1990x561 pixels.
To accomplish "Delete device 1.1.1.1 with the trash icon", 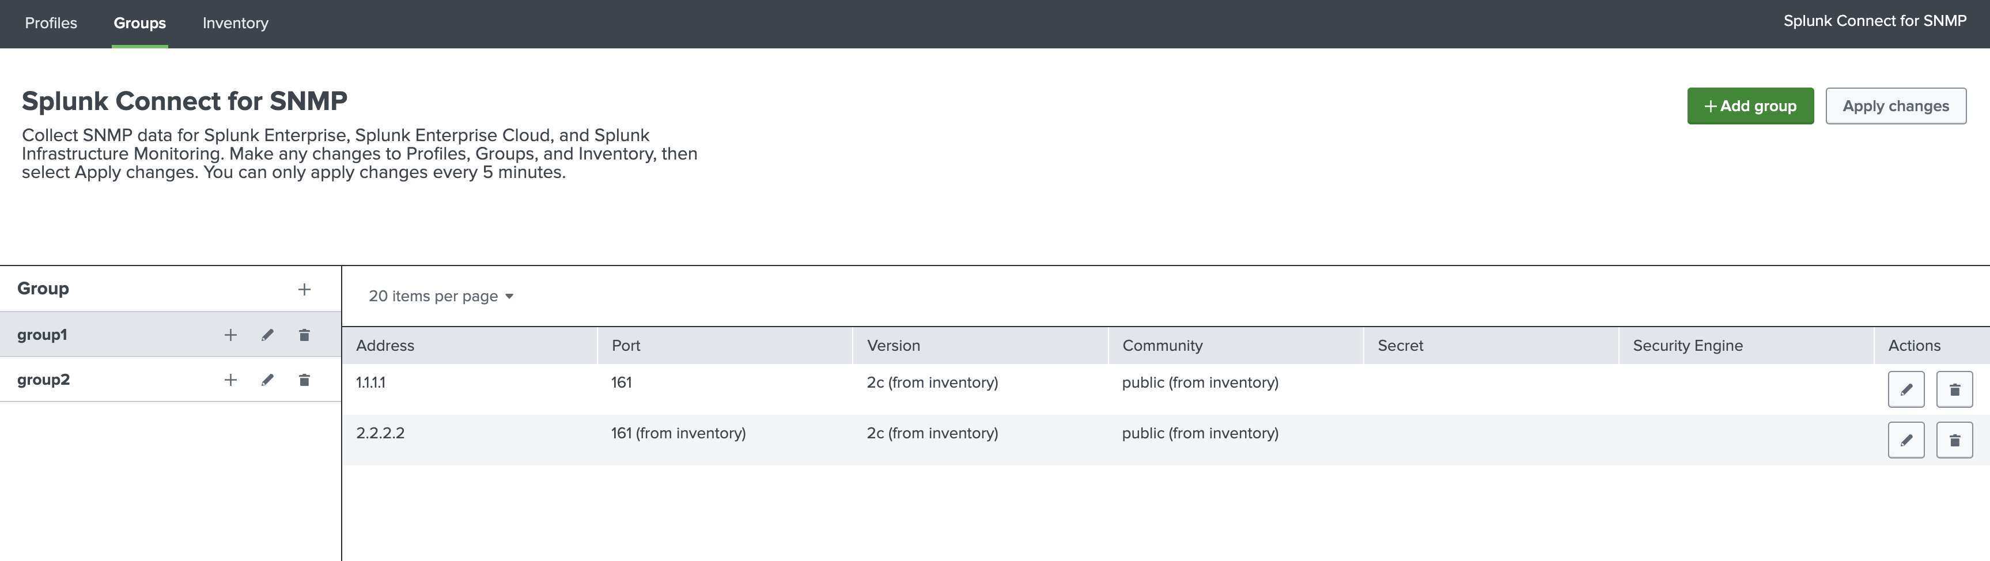I will point(1955,389).
